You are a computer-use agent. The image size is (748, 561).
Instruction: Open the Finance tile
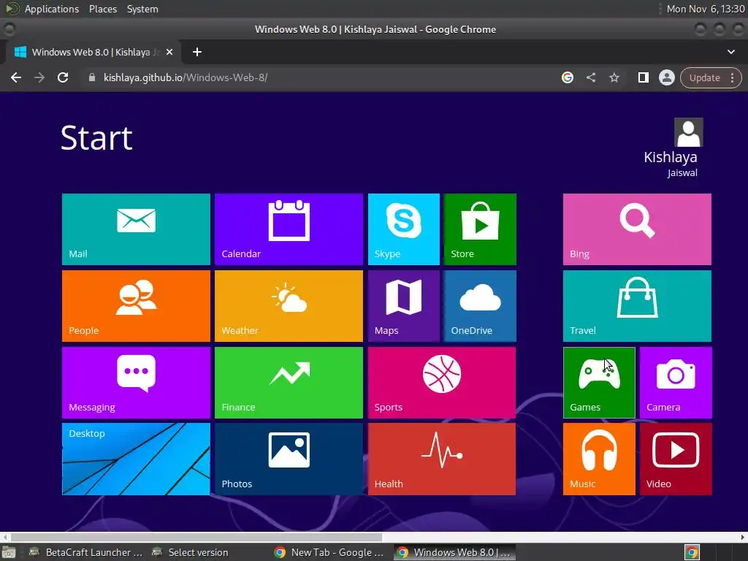point(289,383)
